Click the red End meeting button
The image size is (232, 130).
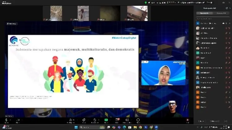coord(188,120)
